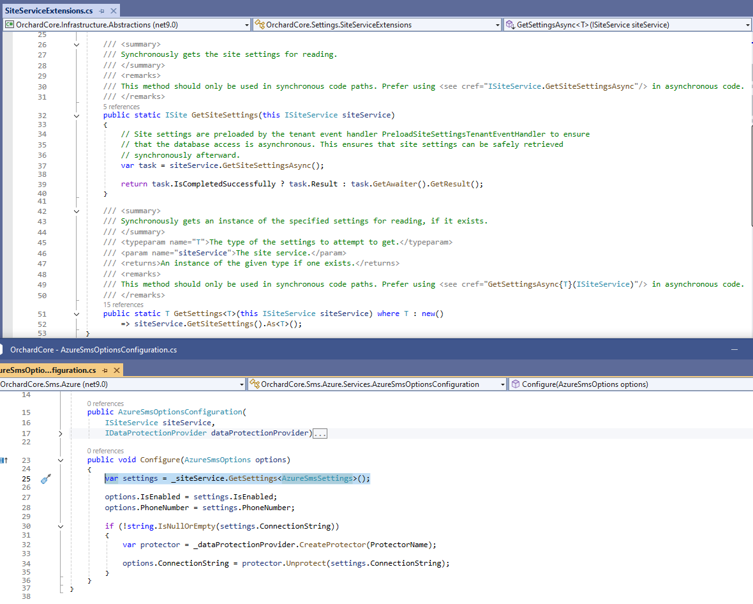Collapse the Configure method at line 23
Screen dimensions: 753x604
pyautogui.click(x=61, y=460)
